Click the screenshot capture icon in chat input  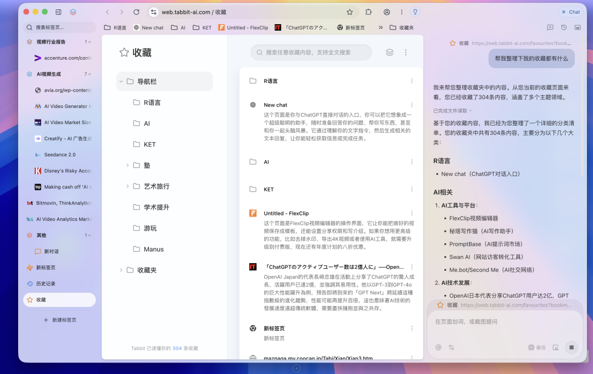click(556, 348)
